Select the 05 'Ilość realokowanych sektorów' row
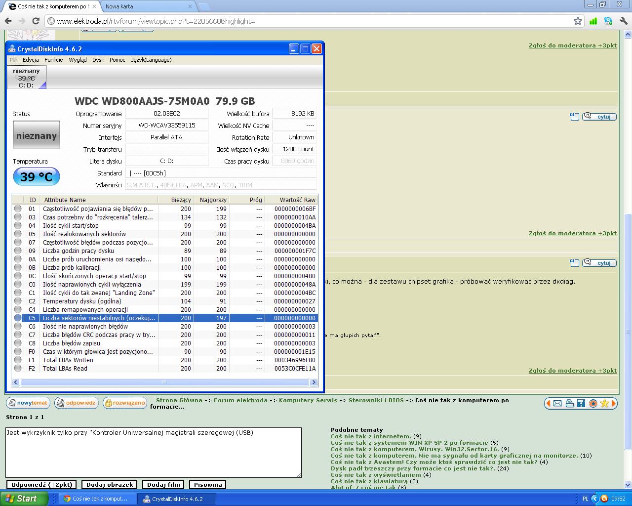This screenshot has width=632, height=506. [165, 234]
